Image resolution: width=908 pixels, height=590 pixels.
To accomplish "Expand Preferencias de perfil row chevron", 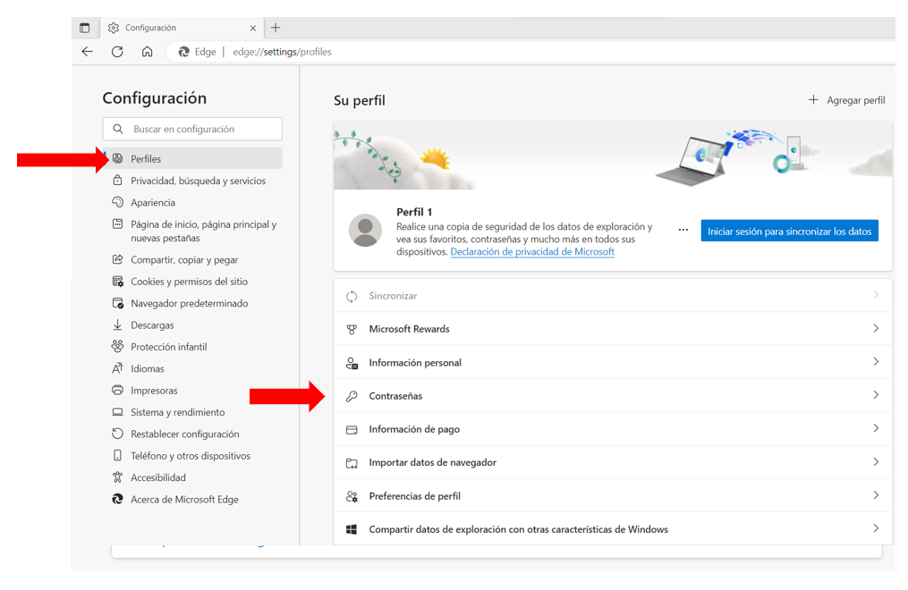I will coord(876,495).
